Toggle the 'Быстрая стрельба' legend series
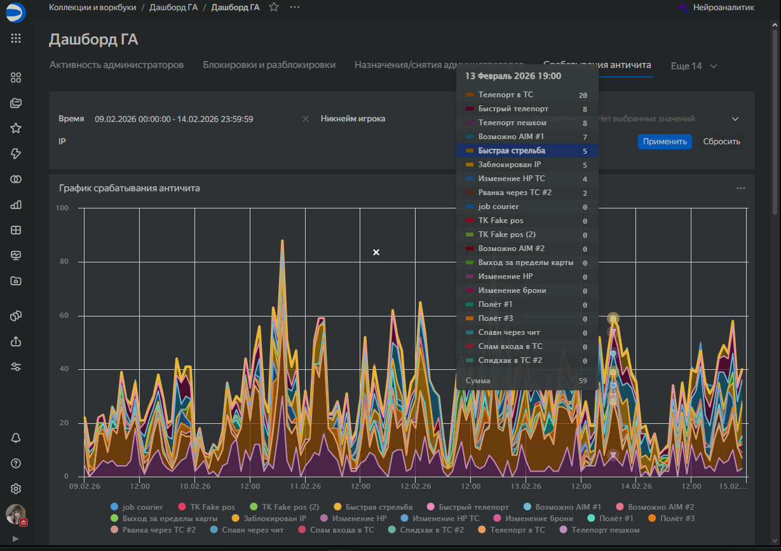The width and height of the screenshot is (781, 551). 379,507
